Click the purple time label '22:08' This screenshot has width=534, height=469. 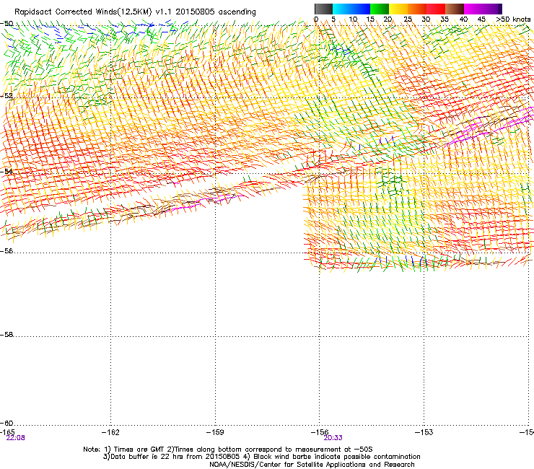tap(15, 438)
